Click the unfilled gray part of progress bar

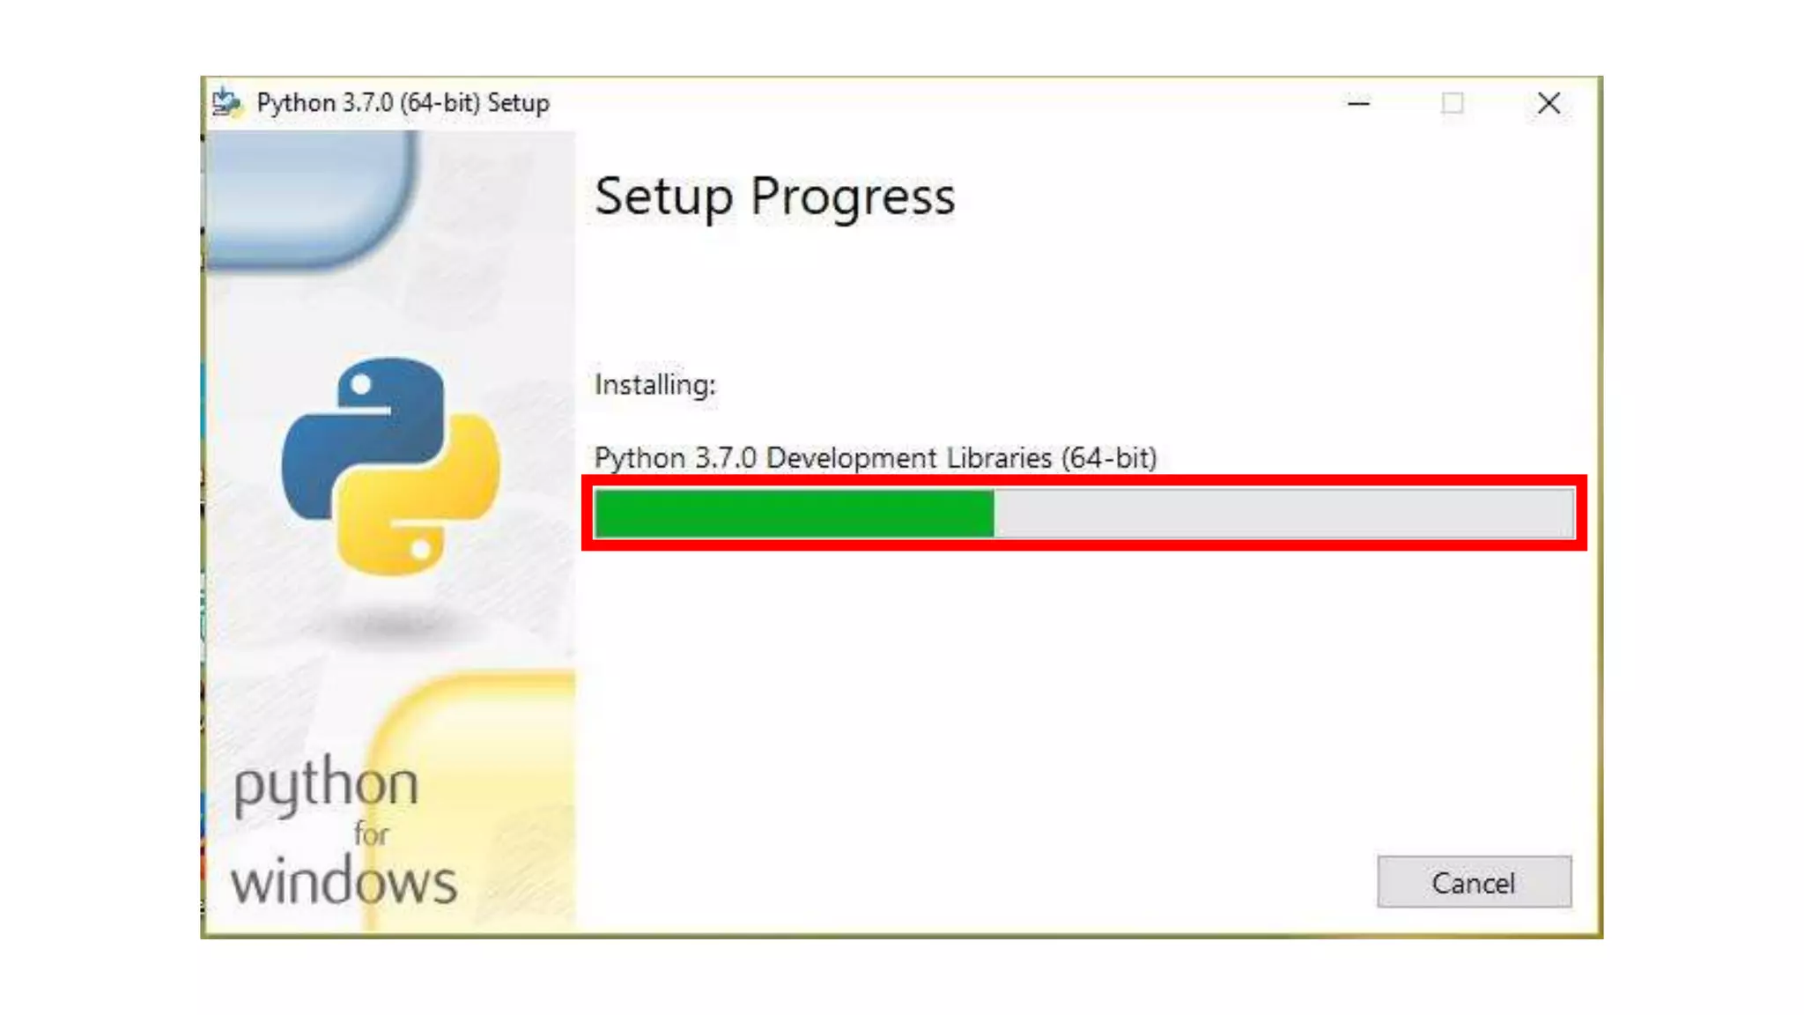click(1283, 513)
